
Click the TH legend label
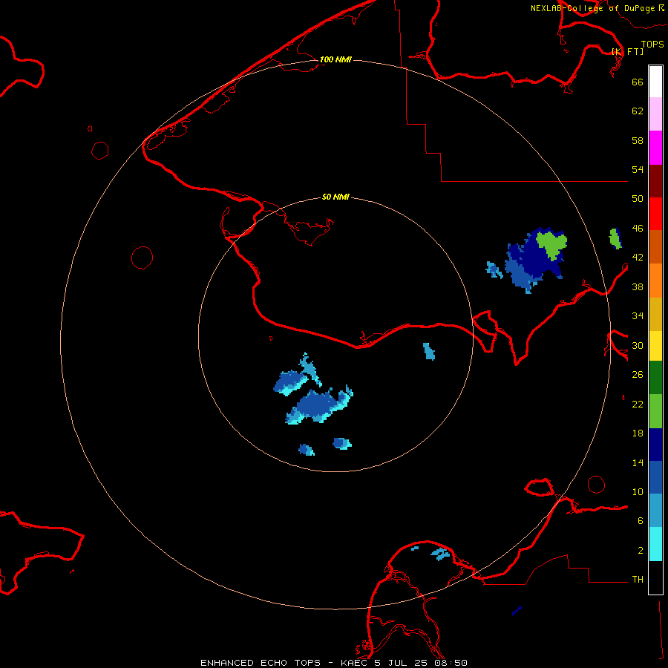point(638,580)
